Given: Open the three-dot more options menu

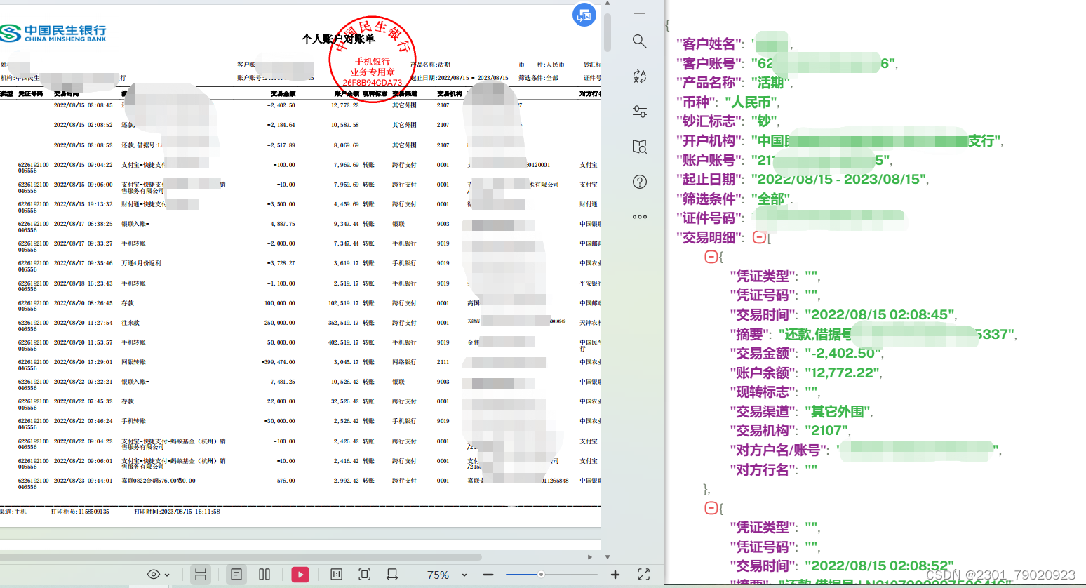Looking at the screenshot, I should (x=639, y=217).
